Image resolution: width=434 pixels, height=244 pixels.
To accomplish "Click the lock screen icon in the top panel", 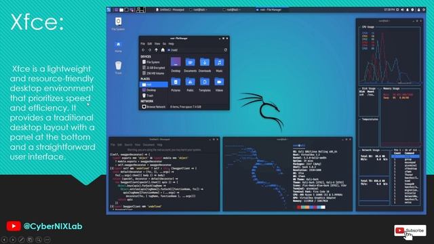I will click(x=418, y=9).
